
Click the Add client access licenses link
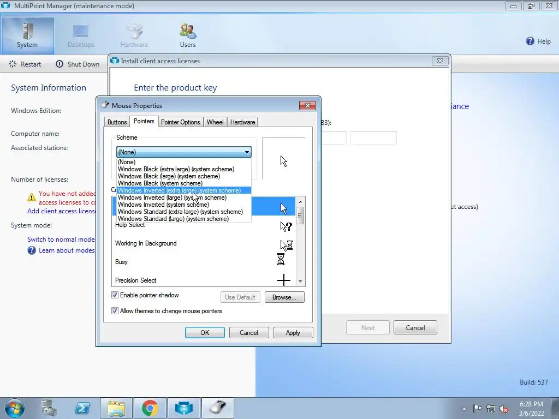coord(61,211)
